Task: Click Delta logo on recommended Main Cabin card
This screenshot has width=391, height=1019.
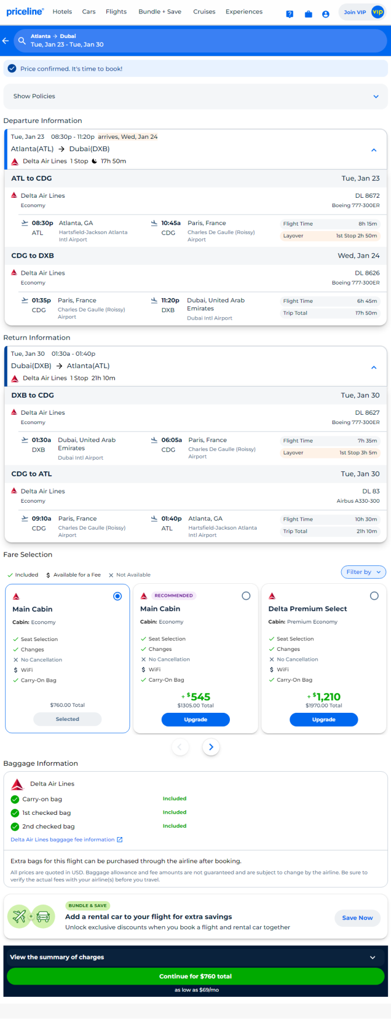Action: click(x=144, y=596)
